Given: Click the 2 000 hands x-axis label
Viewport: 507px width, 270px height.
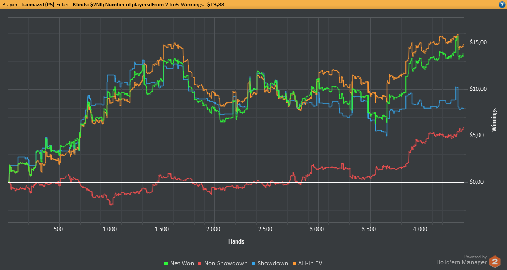Looking at the screenshot, I should 214,230.
